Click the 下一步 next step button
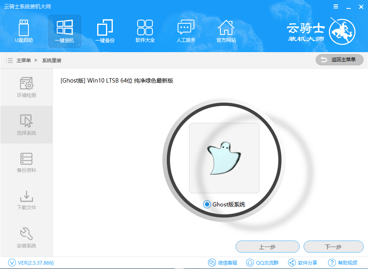Image resolution: width=368 pixels, height=269 pixels. pos(333,247)
